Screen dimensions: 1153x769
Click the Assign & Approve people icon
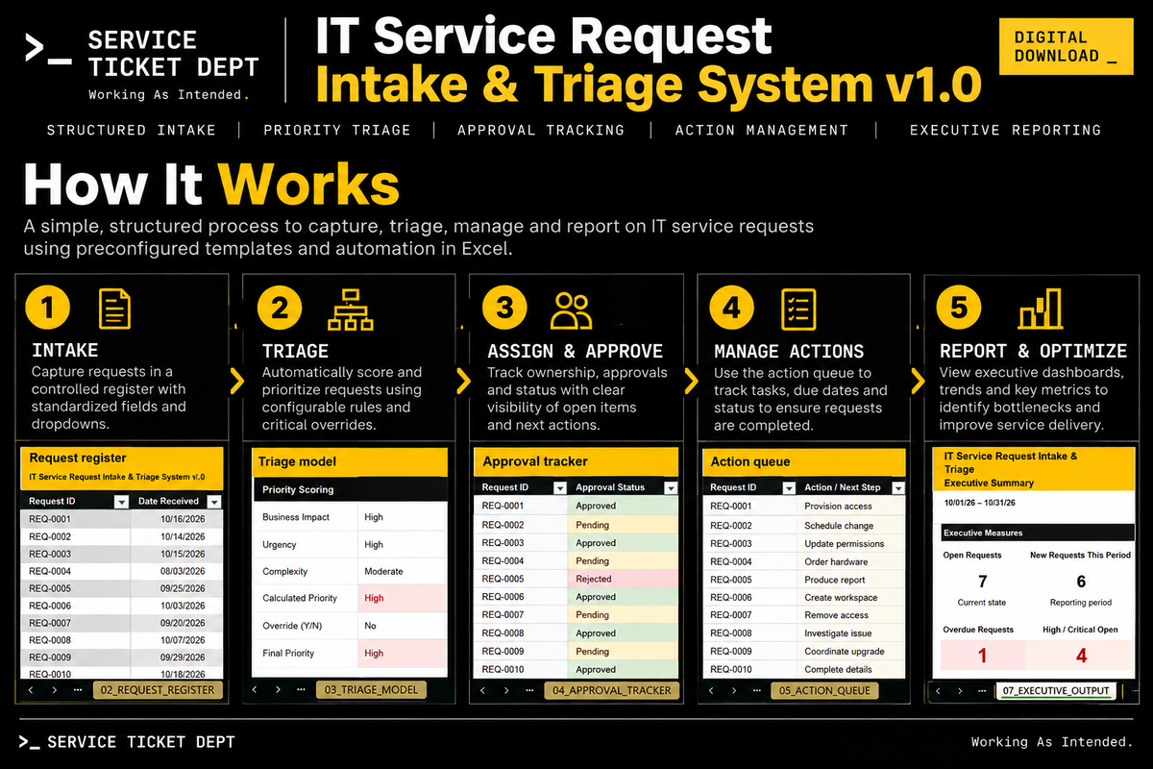[572, 310]
